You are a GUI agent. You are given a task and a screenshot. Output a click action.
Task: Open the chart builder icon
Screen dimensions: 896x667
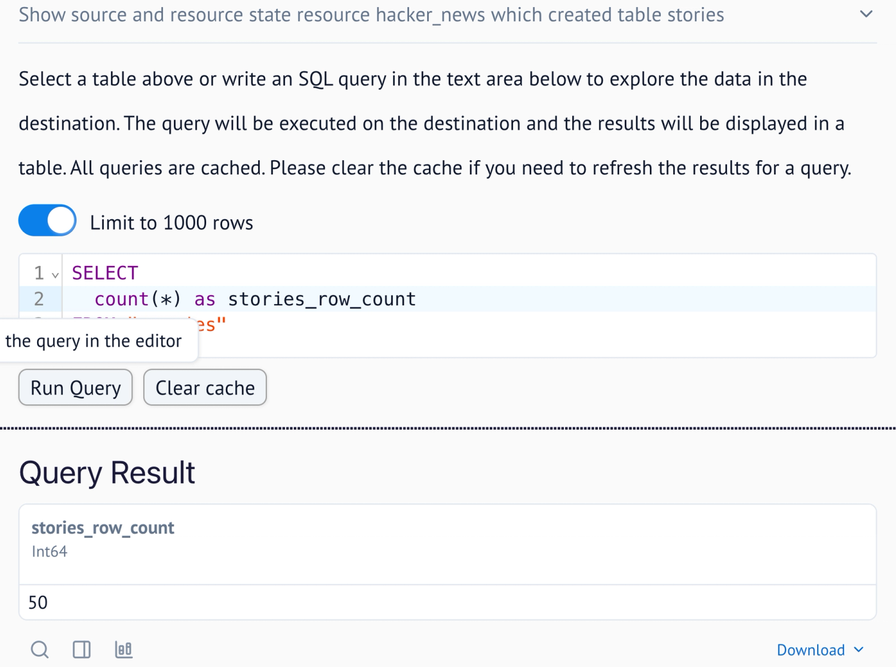pyautogui.click(x=124, y=649)
